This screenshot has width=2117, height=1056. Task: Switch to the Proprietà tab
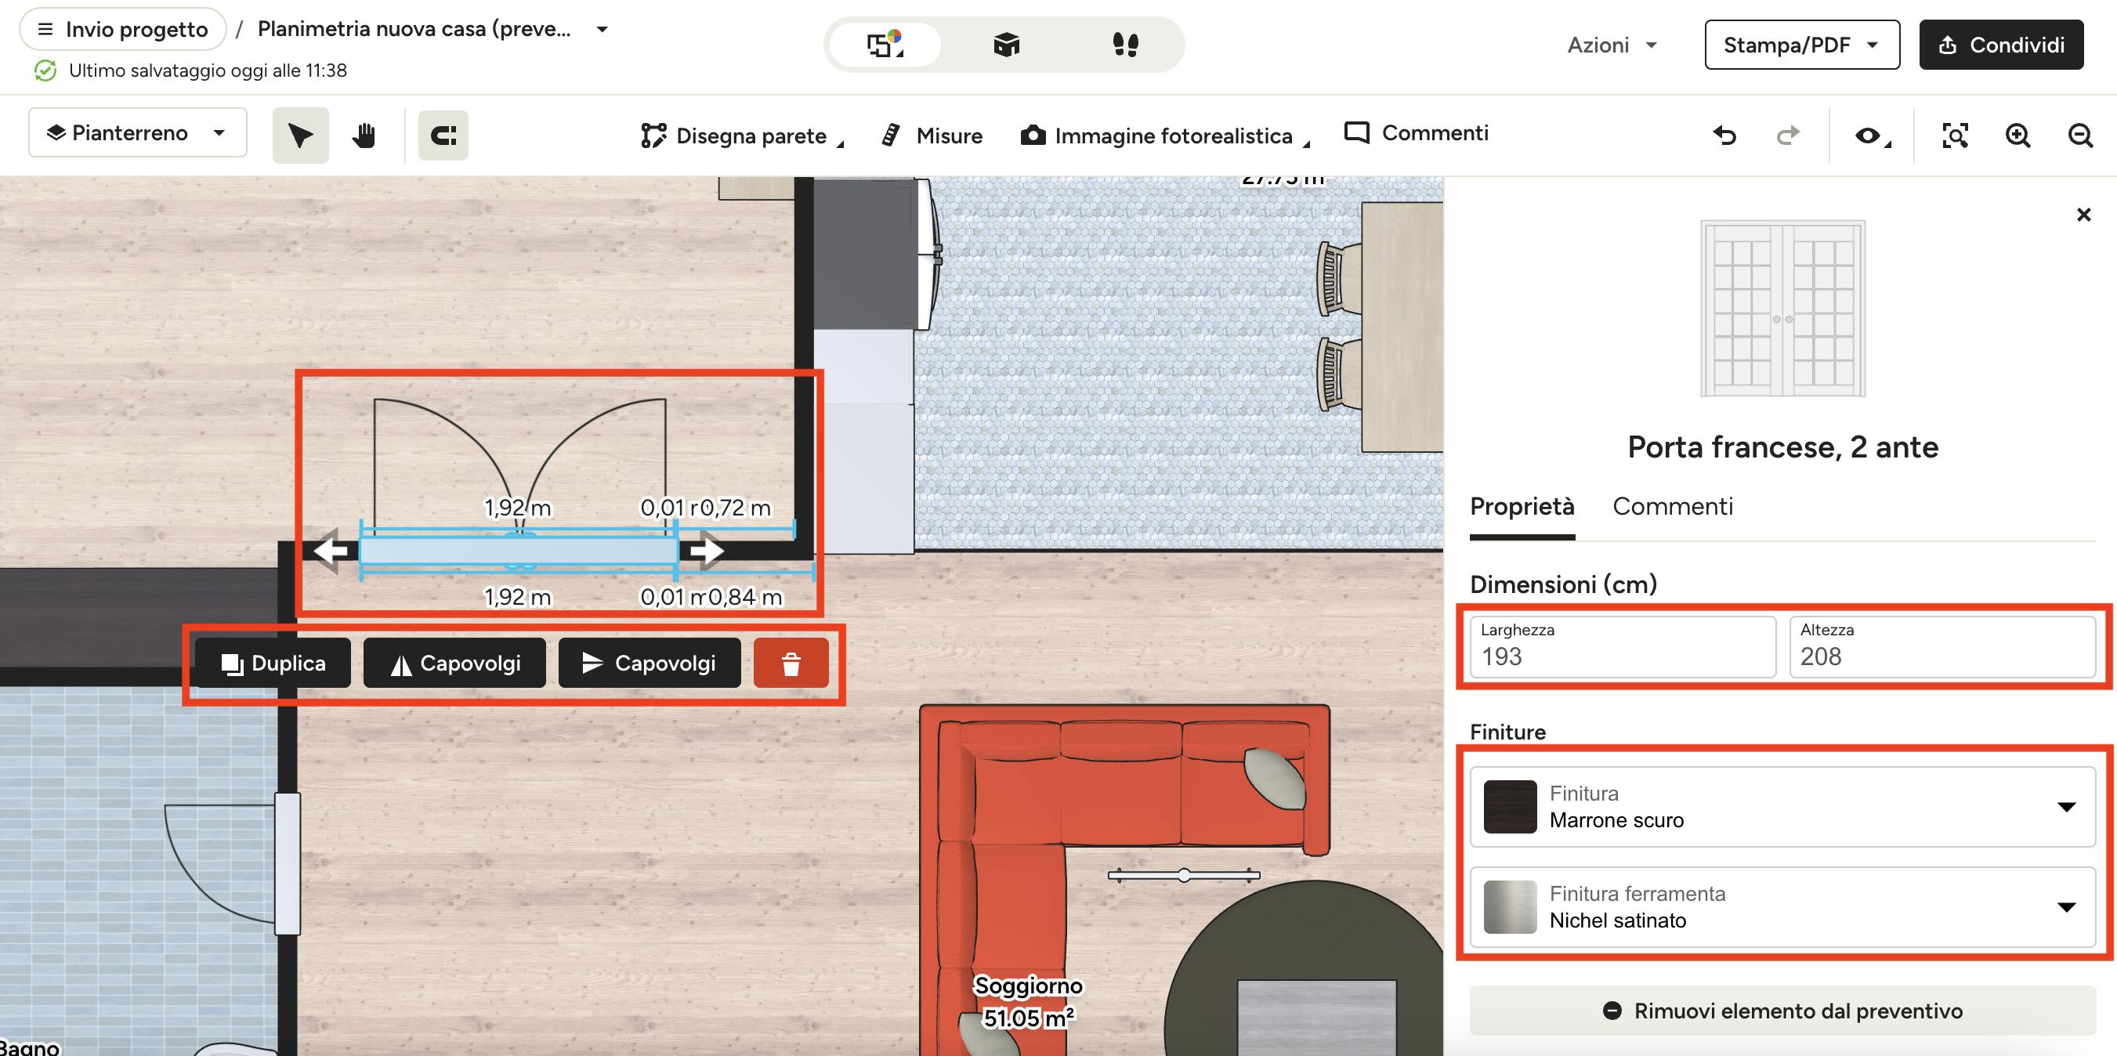point(1522,507)
